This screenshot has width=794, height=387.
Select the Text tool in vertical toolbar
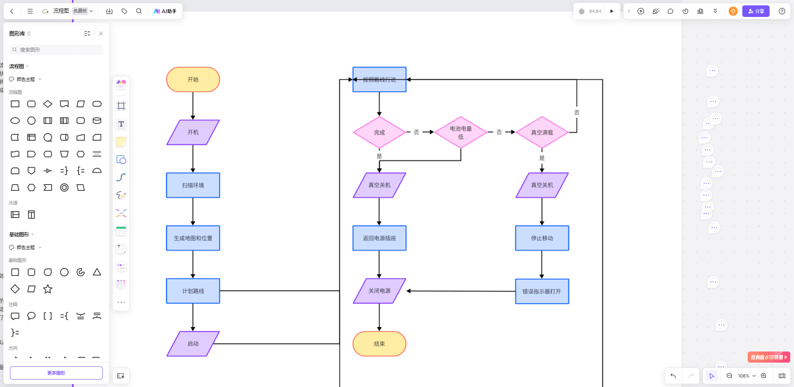121,124
